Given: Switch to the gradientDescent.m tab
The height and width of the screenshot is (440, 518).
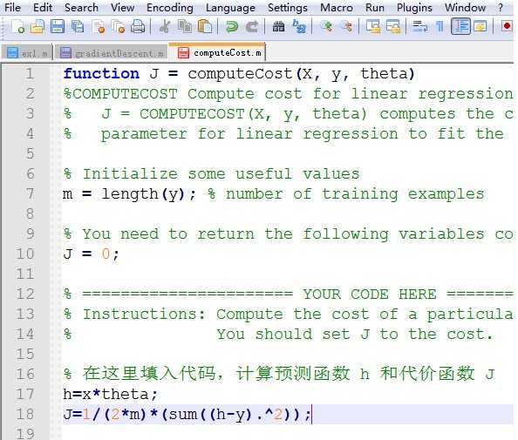Looking at the screenshot, I should (x=112, y=53).
